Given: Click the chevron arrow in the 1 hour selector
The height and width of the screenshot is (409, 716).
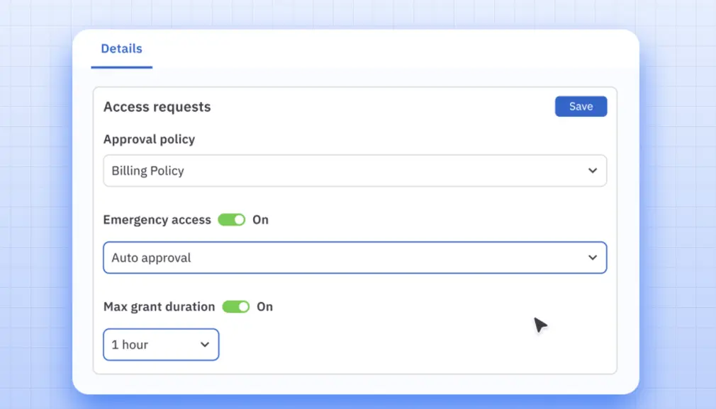Looking at the screenshot, I should coord(205,345).
